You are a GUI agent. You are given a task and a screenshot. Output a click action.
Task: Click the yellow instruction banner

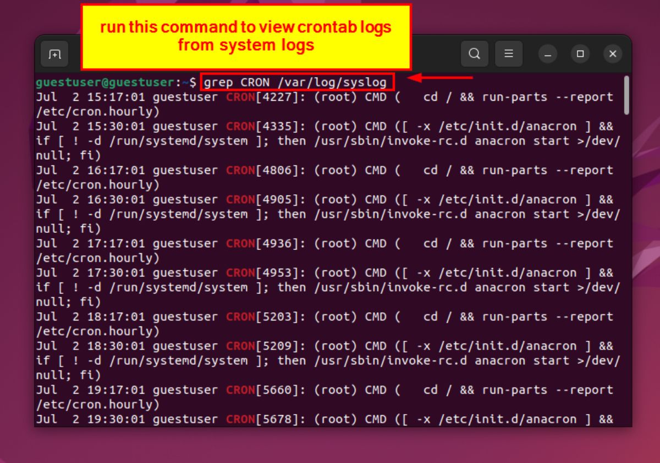tap(246, 35)
